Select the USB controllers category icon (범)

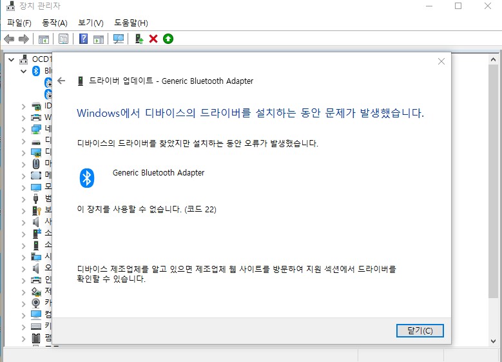click(x=36, y=199)
